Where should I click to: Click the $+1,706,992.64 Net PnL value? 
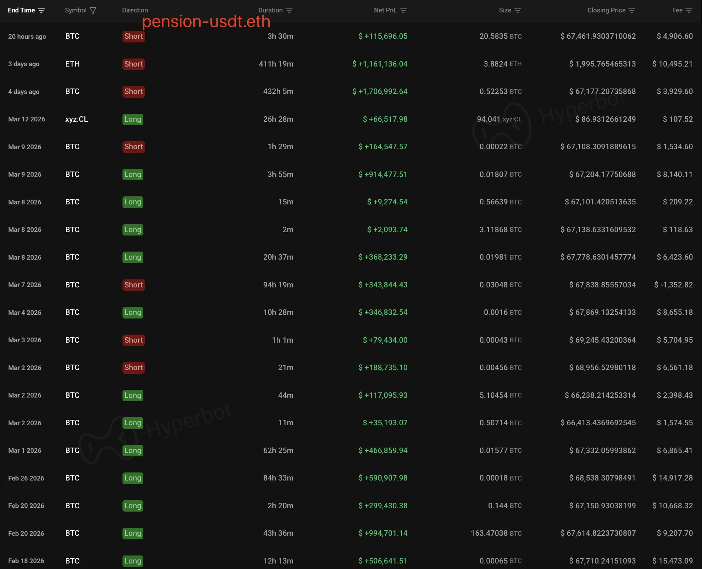click(x=380, y=91)
